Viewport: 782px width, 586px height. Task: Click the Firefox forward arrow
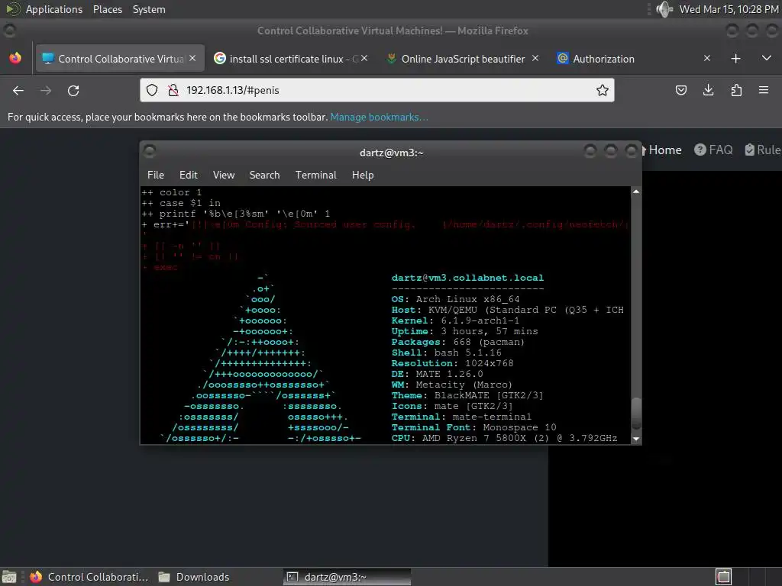point(46,90)
